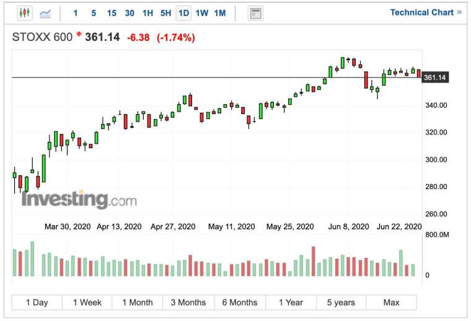Click the 300.00 price axis label

click(436, 159)
